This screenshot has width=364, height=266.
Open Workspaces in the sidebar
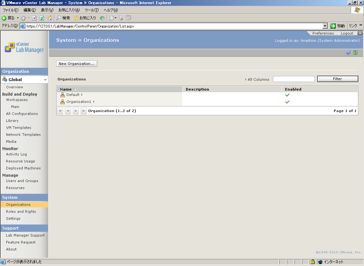(x=17, y=100)
